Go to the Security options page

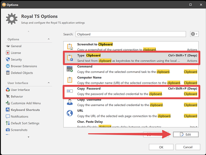(16, 60)
